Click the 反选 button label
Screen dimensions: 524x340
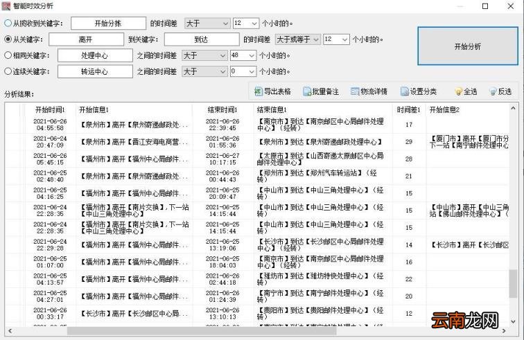click(x=505, y=91)
